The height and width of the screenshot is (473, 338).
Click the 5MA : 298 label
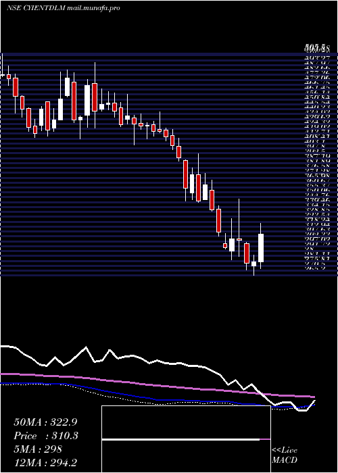(38, 449)
